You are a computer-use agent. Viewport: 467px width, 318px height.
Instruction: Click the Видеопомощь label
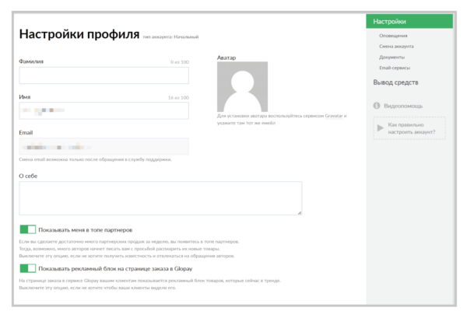(403, 106)
